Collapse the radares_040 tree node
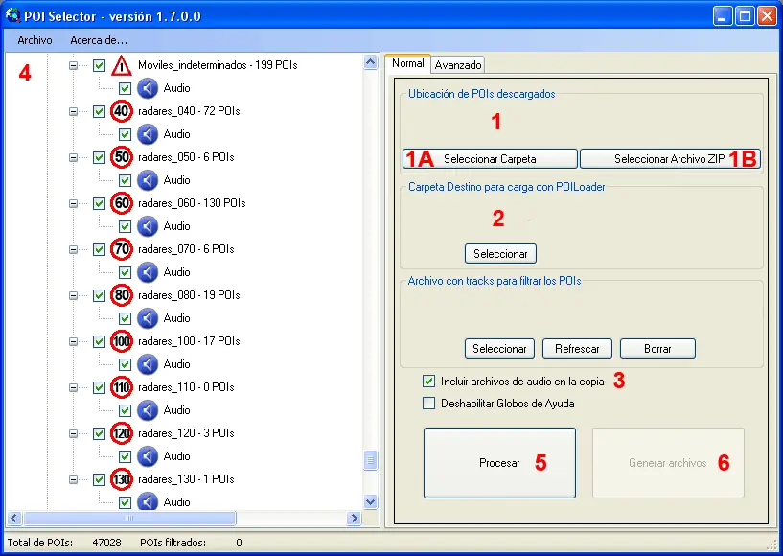The image size is (783, 556). pyautogui.click(x=74, y=111)
